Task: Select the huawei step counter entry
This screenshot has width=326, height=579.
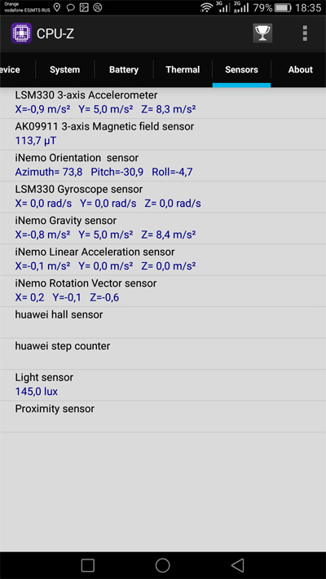Action: pos(163,353)
